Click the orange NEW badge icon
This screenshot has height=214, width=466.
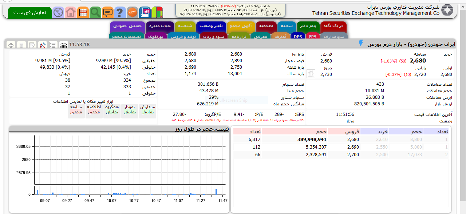tap(133, 12)
